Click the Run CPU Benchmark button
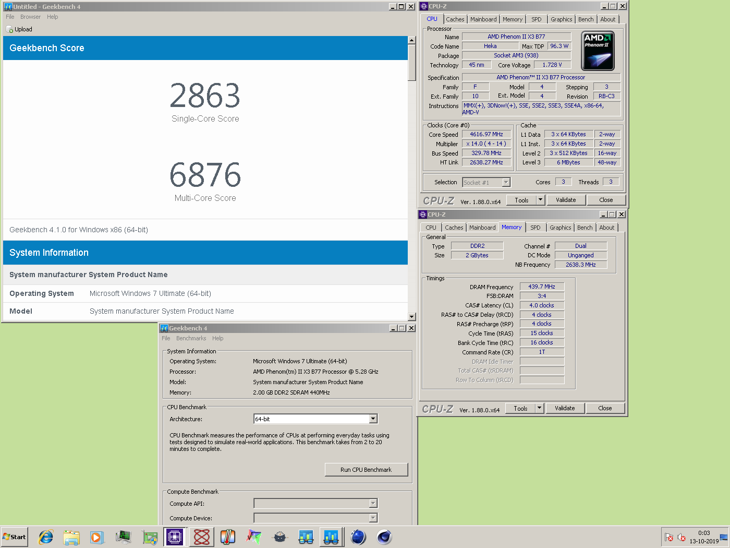This screenshot has width=730, height=548. pyautogui.click(x=366, y=470)
